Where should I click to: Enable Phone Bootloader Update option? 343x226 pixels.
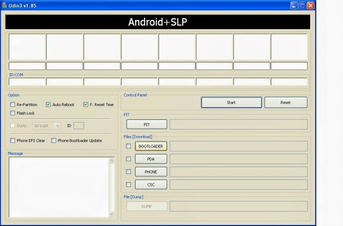[54, 140]
